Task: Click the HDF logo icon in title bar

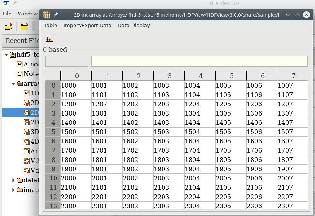Action: tap(5, 3)
